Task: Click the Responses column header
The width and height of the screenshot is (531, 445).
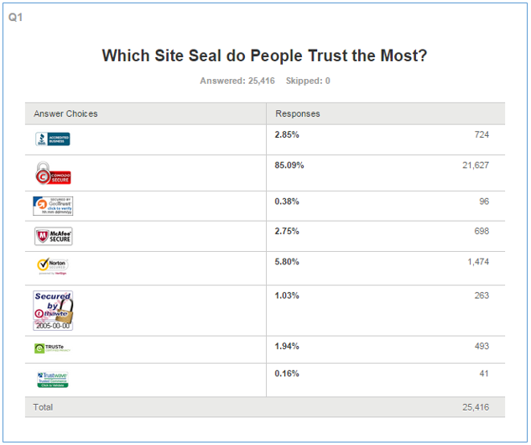Action: click(x=297, y=113)
